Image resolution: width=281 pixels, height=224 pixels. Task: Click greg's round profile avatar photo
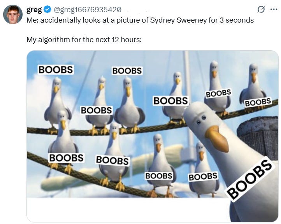tap(13, 14)
